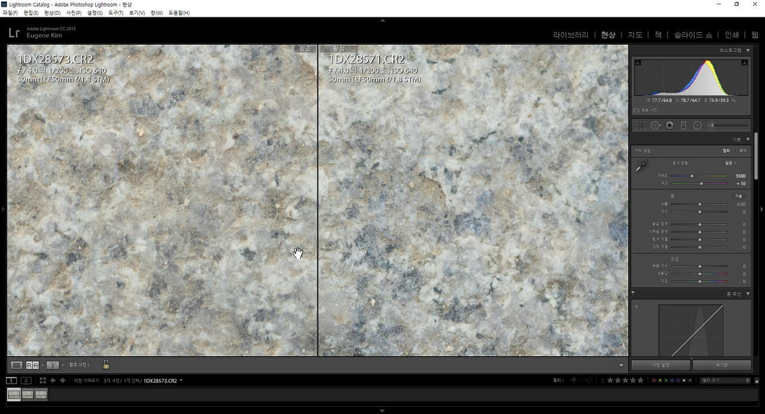Click the 이전 설정 button

point(660,364)
